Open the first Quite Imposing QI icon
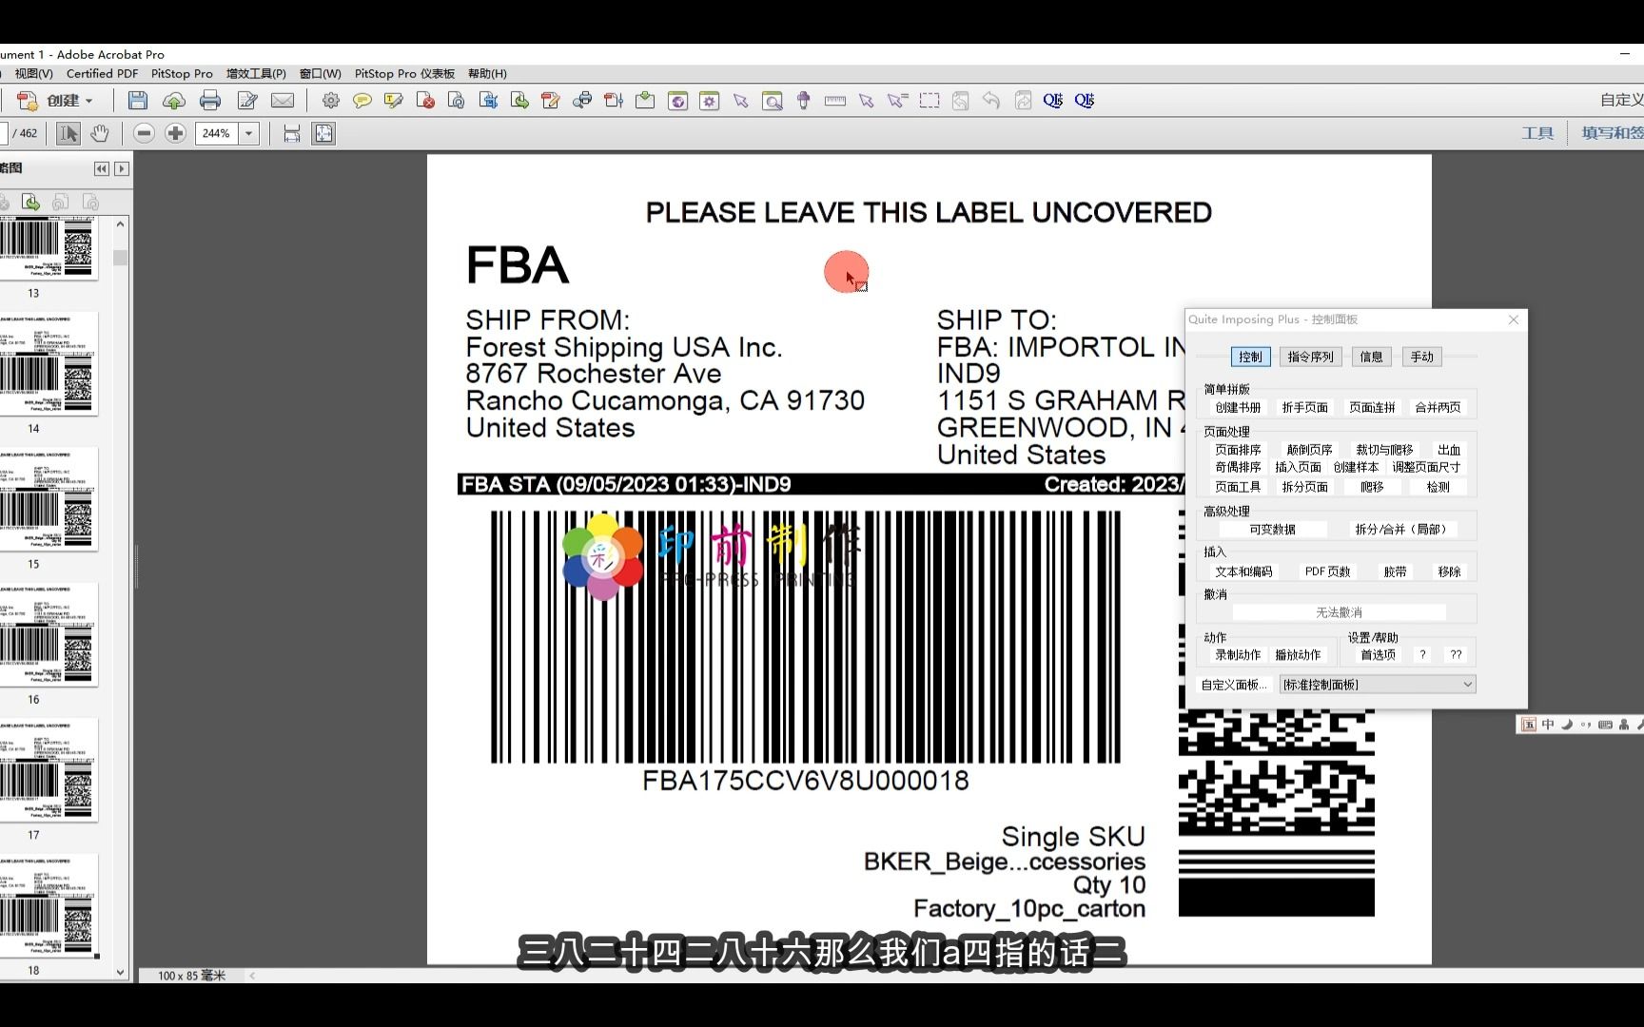1644x1027 pixels. (1053, 101)
